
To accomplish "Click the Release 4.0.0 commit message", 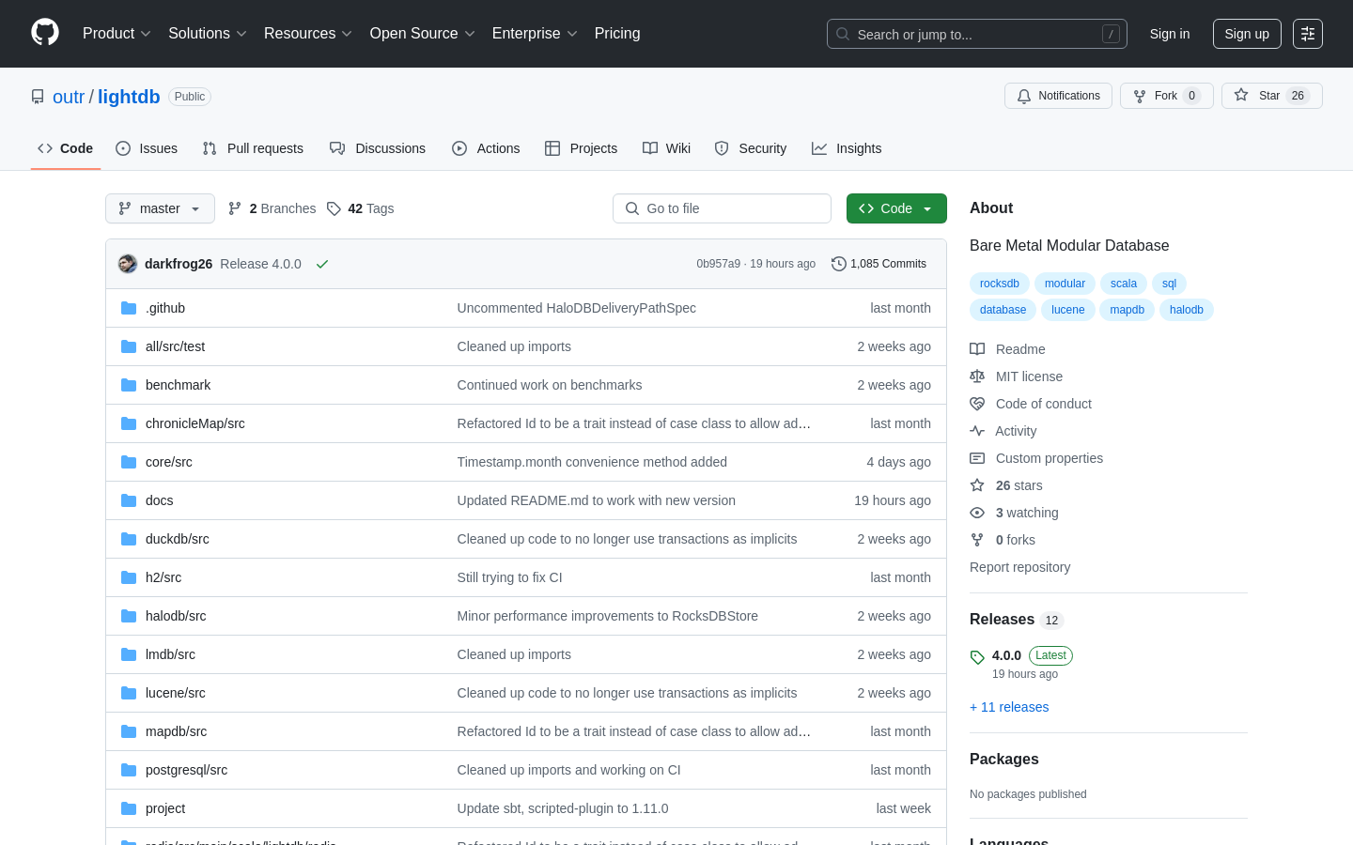I will [260, 264].
